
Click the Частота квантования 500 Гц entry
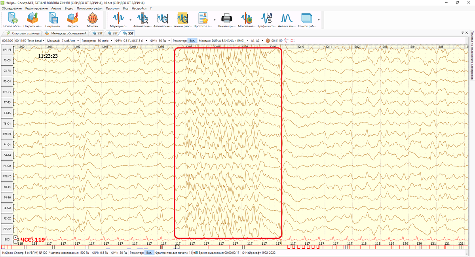coord(68,252)
